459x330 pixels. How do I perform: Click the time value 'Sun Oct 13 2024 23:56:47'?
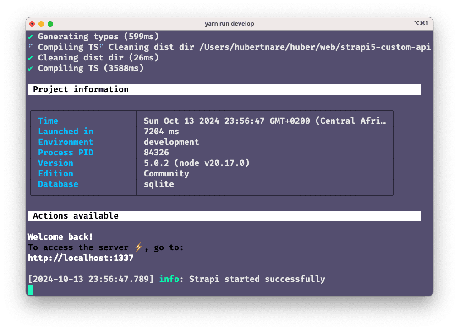click(204, 121)
